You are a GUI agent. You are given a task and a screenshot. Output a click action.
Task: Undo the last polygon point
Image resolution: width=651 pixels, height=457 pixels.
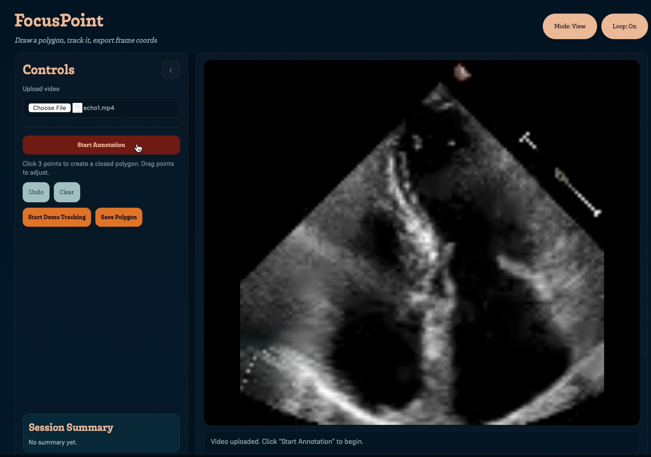click(x=36, y=192)
